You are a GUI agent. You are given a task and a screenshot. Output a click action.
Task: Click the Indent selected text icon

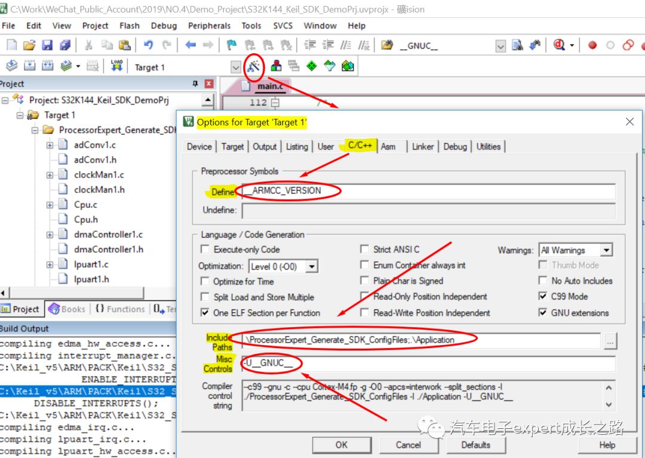[310, 45]
